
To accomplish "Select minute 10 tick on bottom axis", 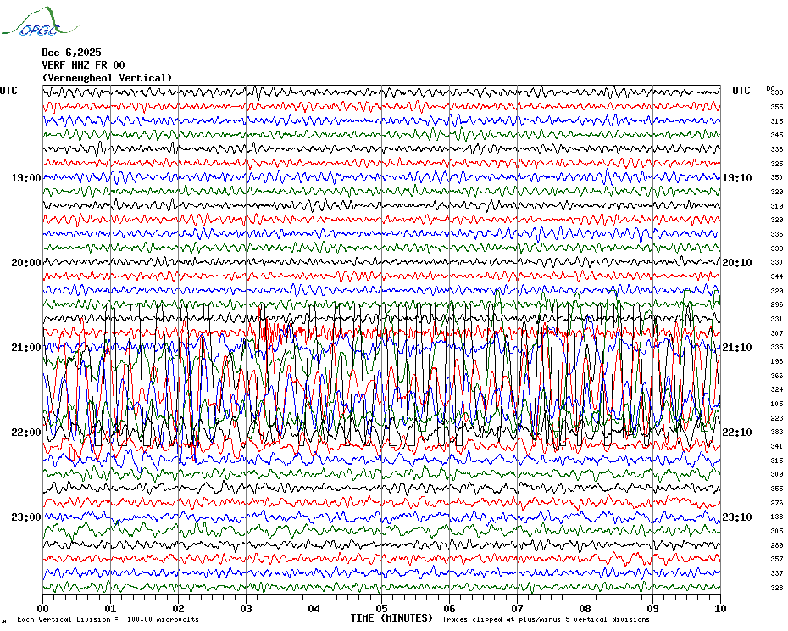I will pos(719,608).
